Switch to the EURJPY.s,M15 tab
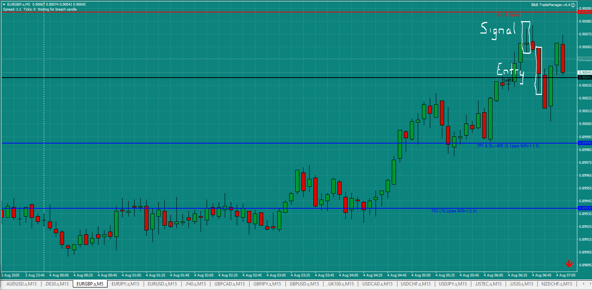Screen dimensions: 592x290 (125, 284)
